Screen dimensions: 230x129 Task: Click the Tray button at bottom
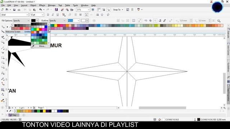pyautogui.click(x=14, y=115)
